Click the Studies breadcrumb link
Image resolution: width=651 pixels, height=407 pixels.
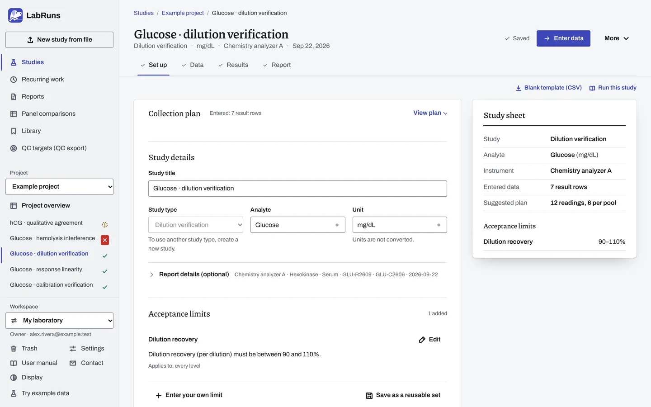144,13
